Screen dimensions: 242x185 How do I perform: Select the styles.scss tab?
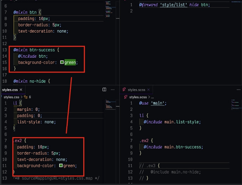point(136,89)
